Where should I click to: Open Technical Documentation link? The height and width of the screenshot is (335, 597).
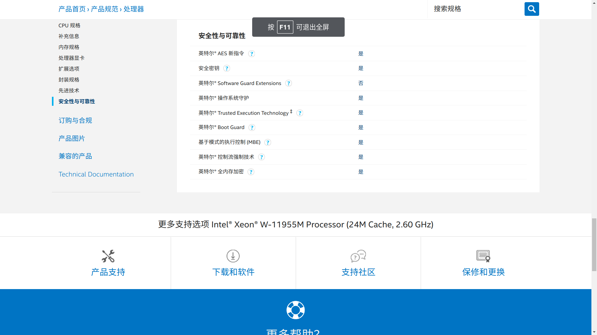(x=96, y=174)
